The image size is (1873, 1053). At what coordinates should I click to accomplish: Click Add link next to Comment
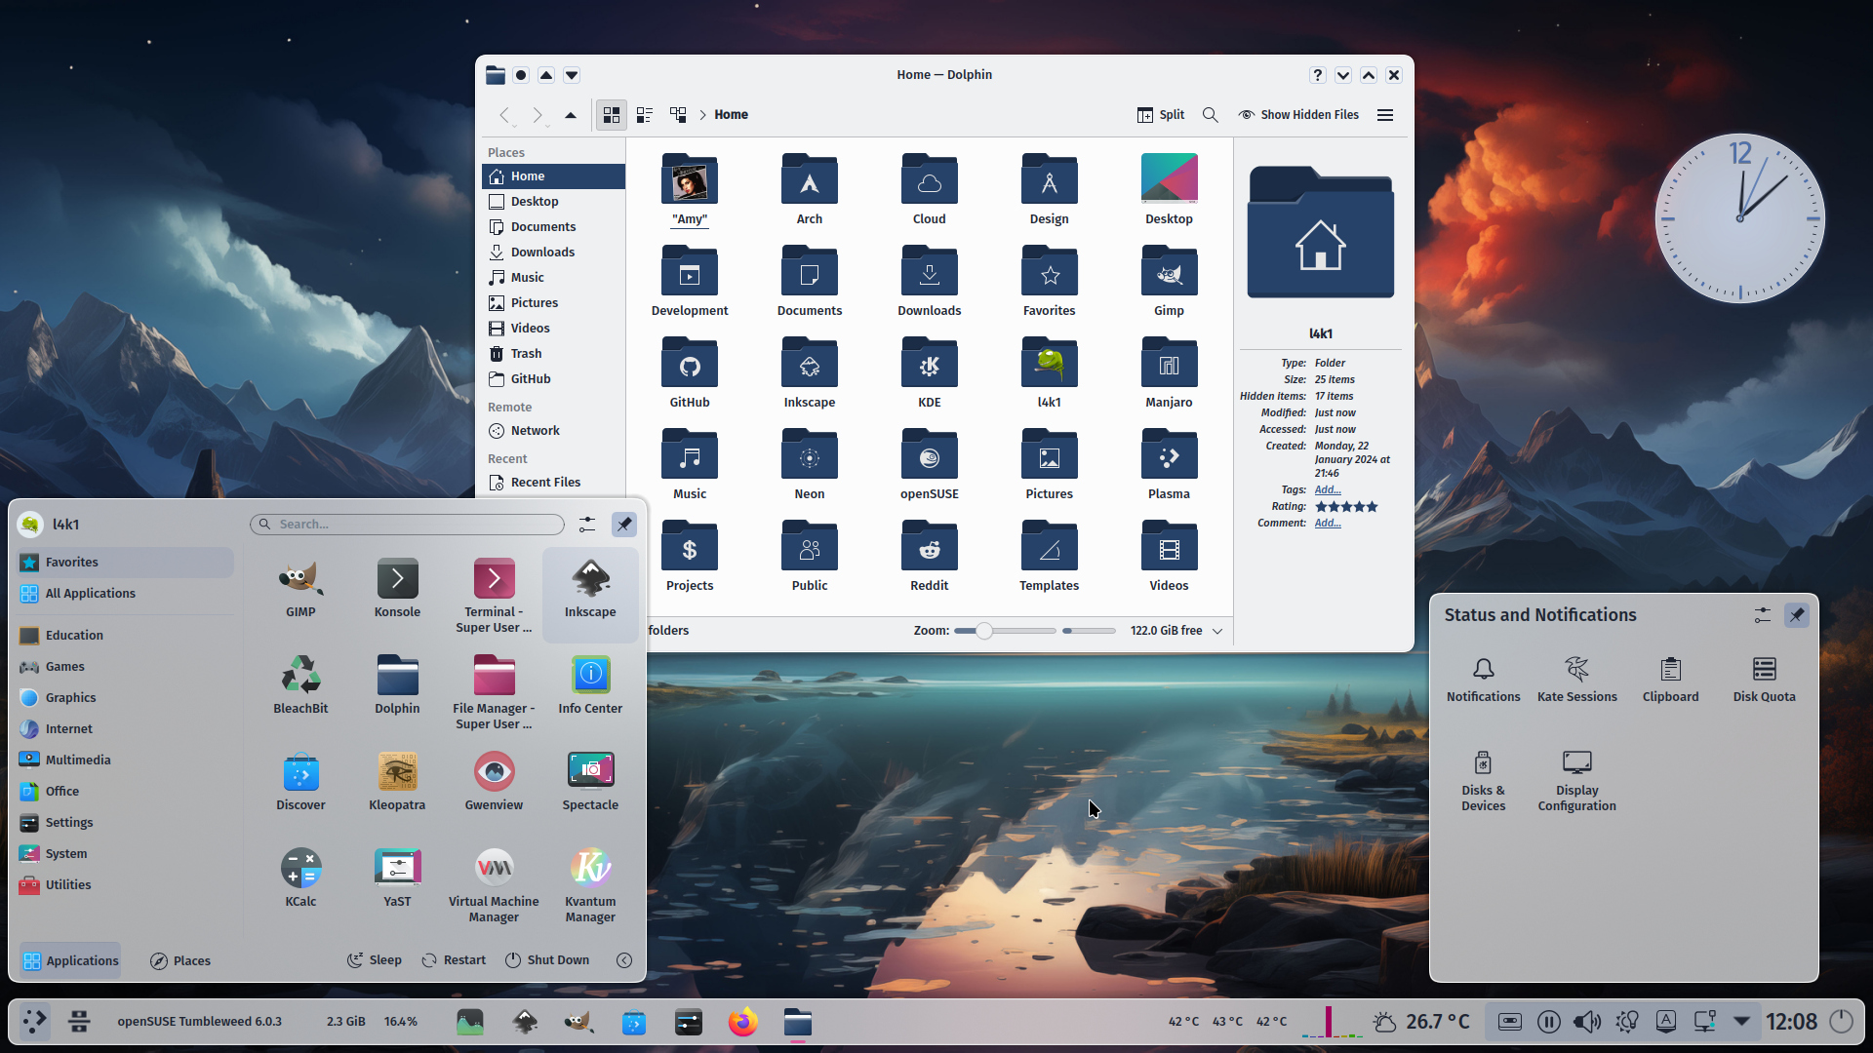(x=1328, y=524)
